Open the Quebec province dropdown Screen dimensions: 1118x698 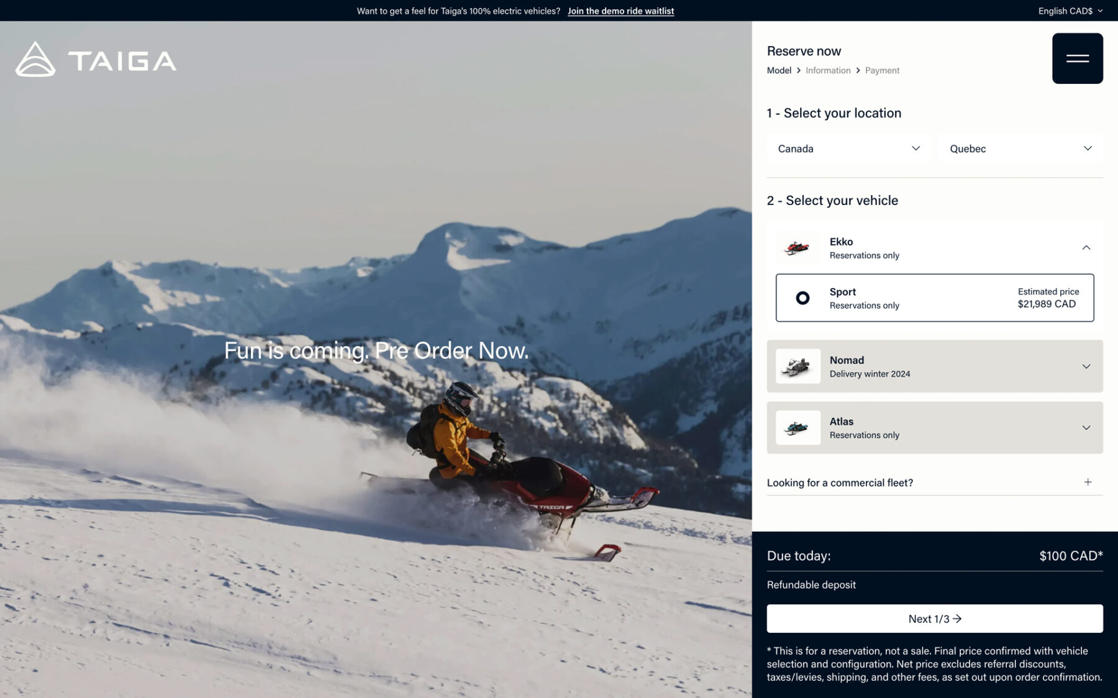[1020, 148]
